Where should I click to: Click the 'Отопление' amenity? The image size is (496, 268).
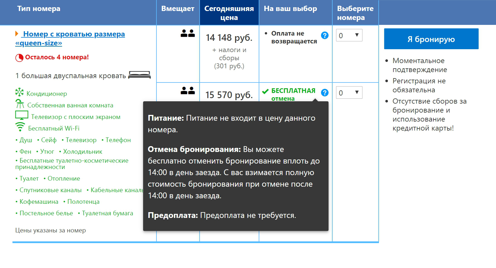[64, 179]
